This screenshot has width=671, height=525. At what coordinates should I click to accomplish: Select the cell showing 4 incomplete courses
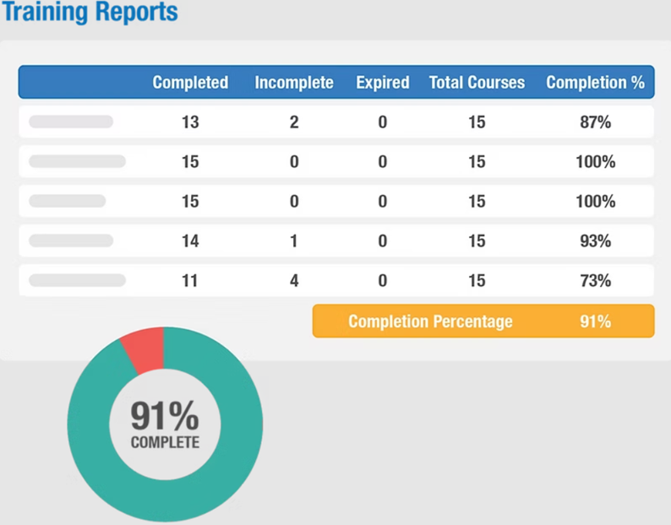(294, 281)
